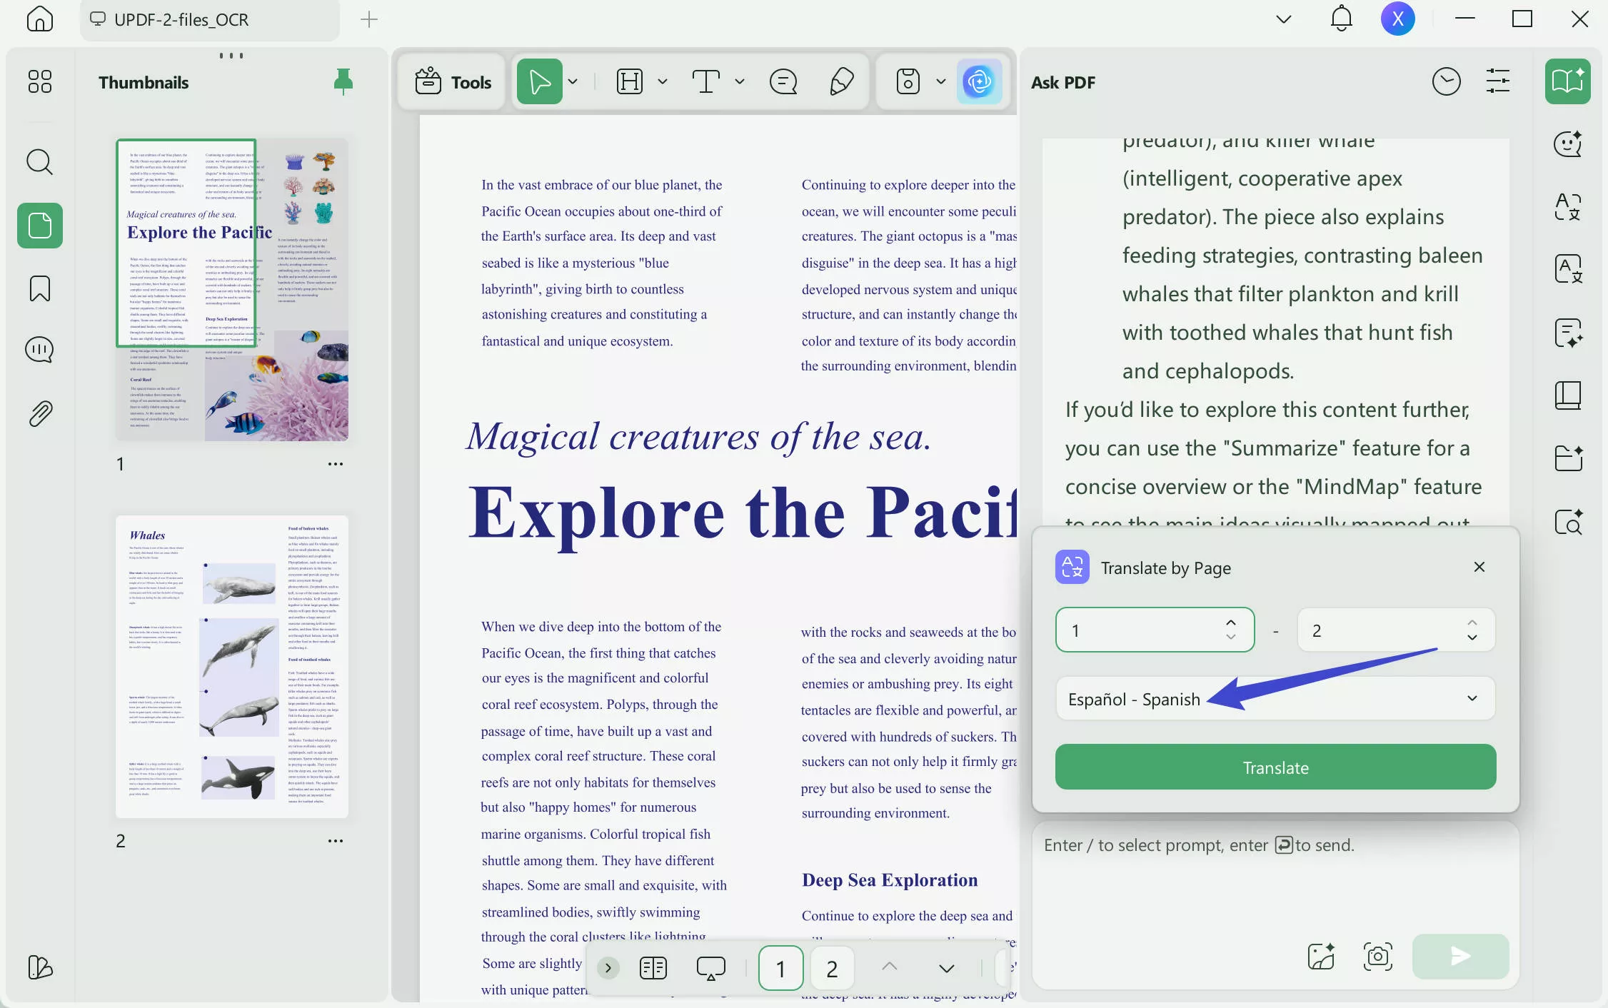Expand the save options dropdown

(940, 81)
